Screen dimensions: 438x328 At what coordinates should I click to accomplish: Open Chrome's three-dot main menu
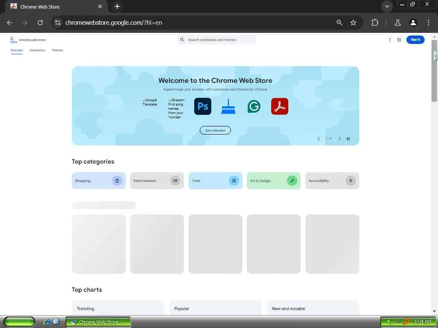429,23
